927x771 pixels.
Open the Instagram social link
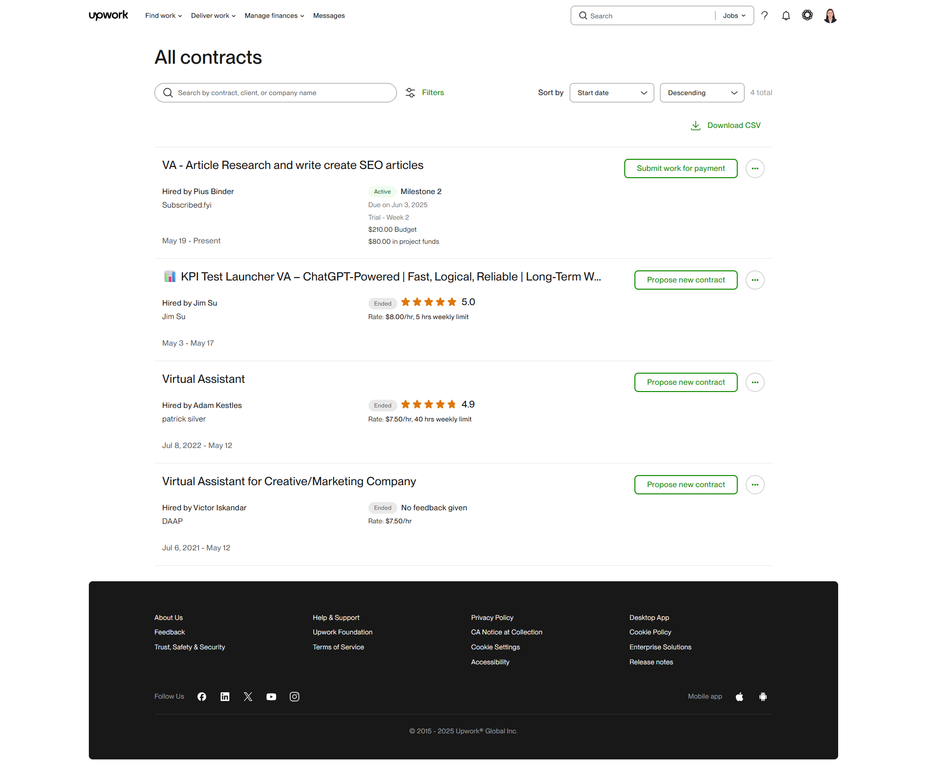pos(295,697)
